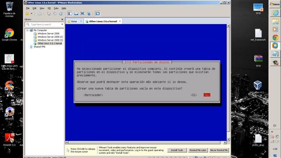Open the library search dropdown arrow
This screenshot has height=158, width=281.
tap(62, 25)
